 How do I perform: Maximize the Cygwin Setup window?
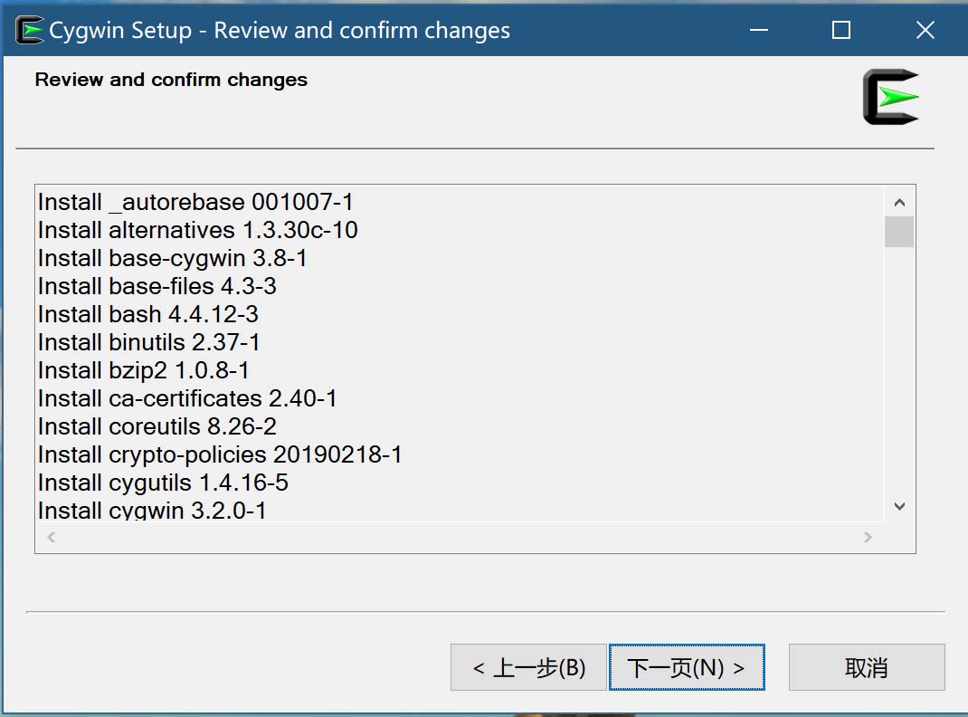[840, 30]
